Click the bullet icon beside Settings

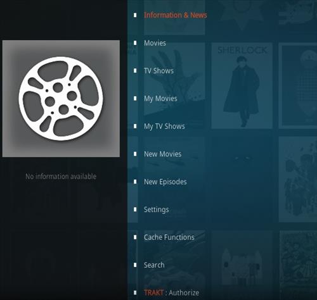click(x=135, y=209)
